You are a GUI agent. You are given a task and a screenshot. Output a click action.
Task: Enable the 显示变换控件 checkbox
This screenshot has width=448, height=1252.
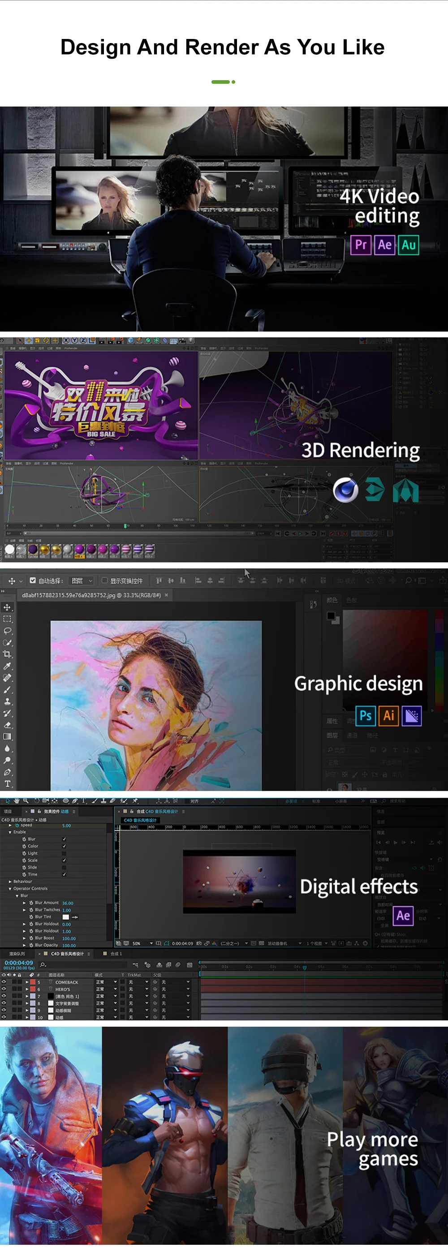point(104,581)
